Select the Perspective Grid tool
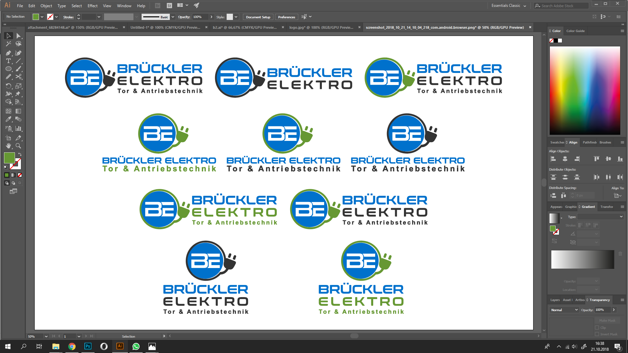 tap(18, 102)
